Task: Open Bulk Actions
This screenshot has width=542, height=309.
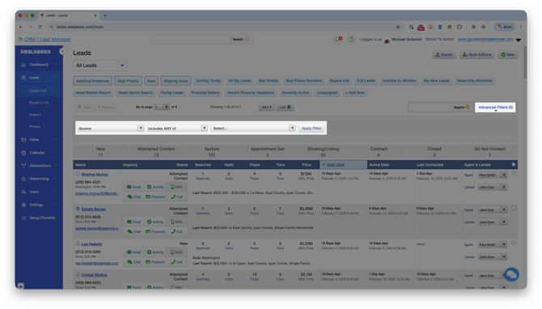Action: click(476, 55)
